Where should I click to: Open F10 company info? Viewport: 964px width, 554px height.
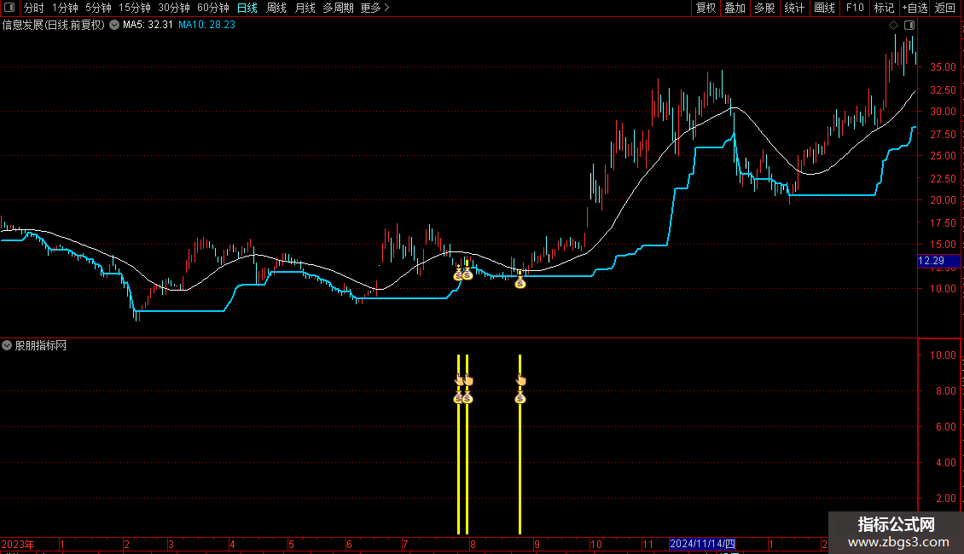[855, 8]
